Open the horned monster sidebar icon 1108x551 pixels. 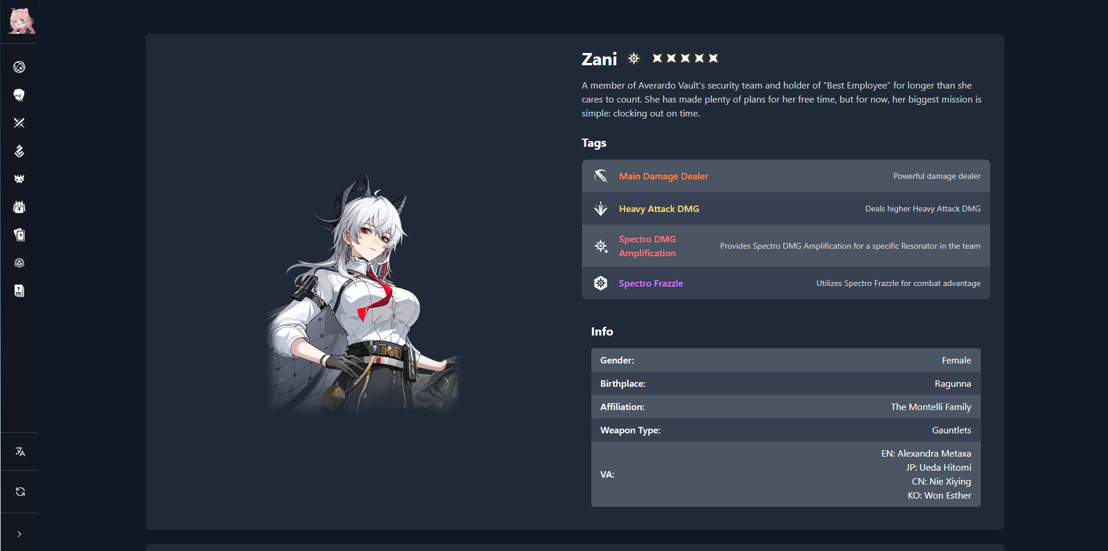(x=19, y=179)
